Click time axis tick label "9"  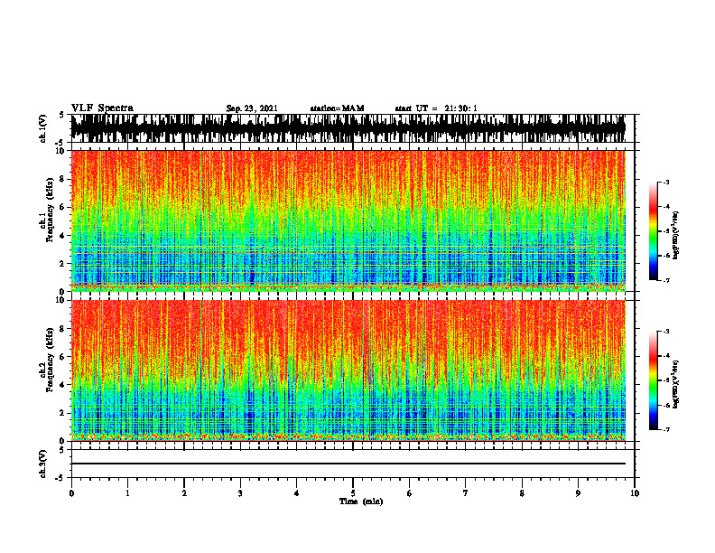[x=578, y=493]
